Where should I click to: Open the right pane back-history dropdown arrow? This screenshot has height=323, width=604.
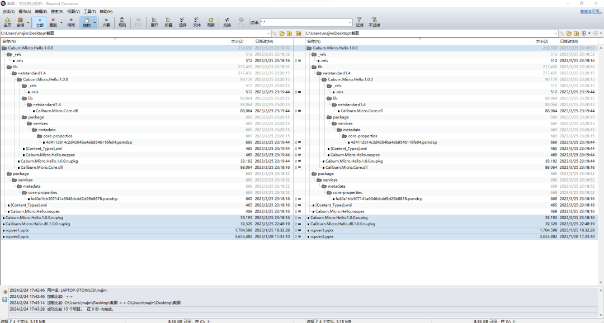tap(589, 34)
